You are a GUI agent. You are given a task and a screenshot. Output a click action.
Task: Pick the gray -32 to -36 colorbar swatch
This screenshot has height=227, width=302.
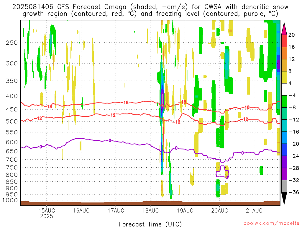(284, 186)
